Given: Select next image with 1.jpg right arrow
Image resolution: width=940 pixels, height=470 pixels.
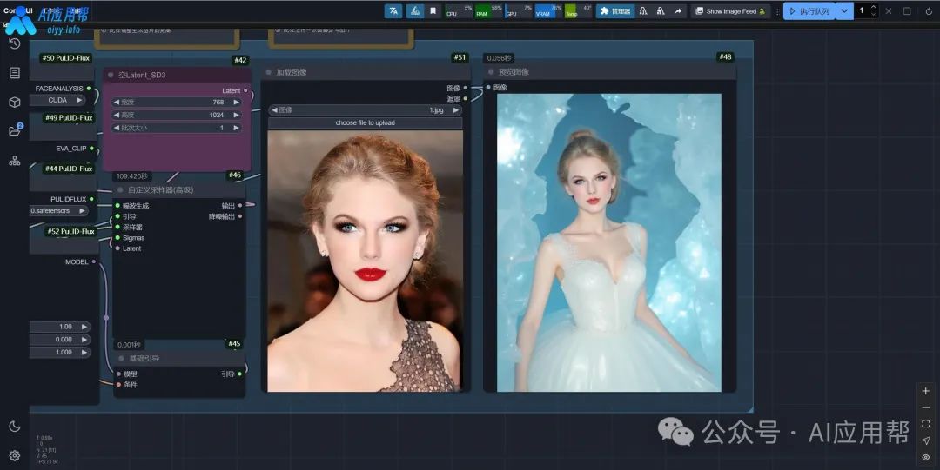Looking at the screenshot, I should point(455,110).
